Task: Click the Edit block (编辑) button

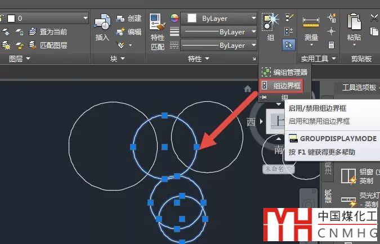Action: coord(129,31)
